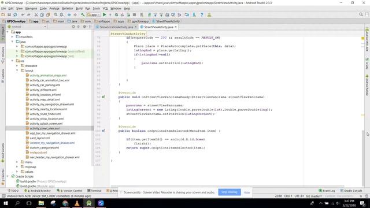Click the Find magnifier icon
370x208 pixels.
click(55, 14)
